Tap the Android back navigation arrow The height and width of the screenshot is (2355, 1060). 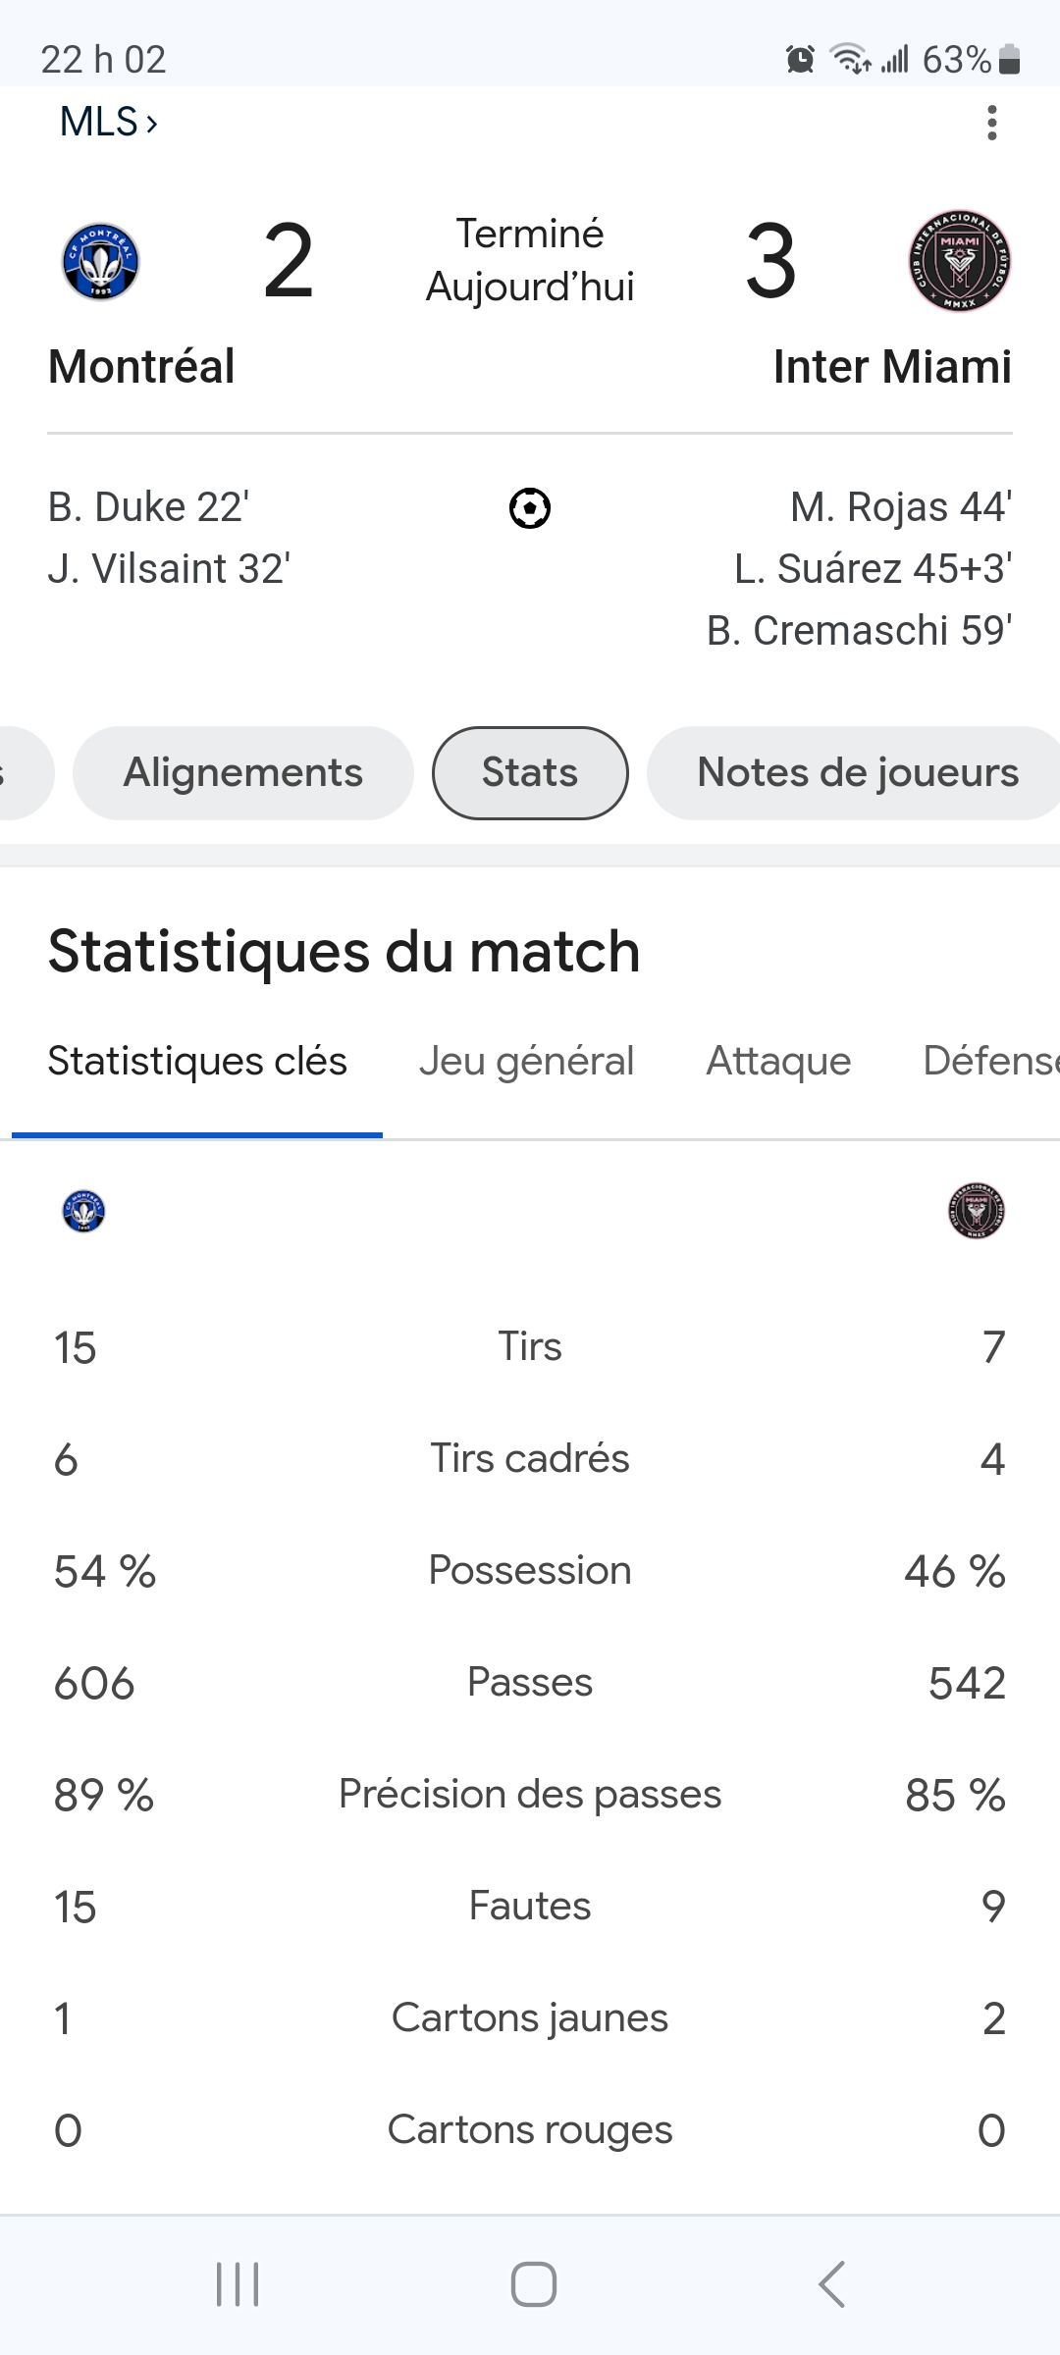coord(832,2284)
